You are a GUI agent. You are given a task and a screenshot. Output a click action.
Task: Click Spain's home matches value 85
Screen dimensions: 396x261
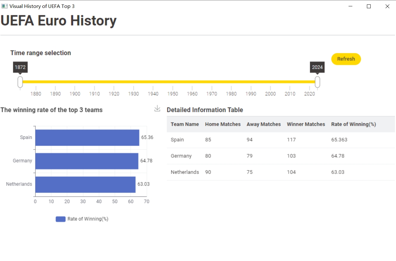pyautogui.click(x=208, y=140)
